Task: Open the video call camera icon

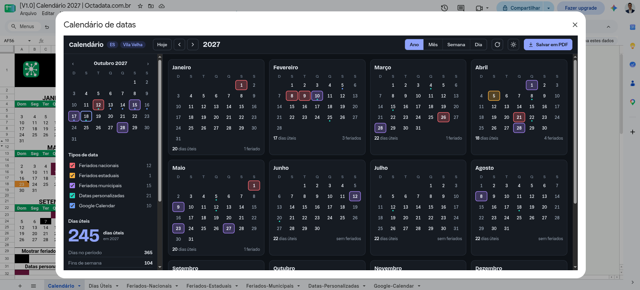Action: point(479,8)
